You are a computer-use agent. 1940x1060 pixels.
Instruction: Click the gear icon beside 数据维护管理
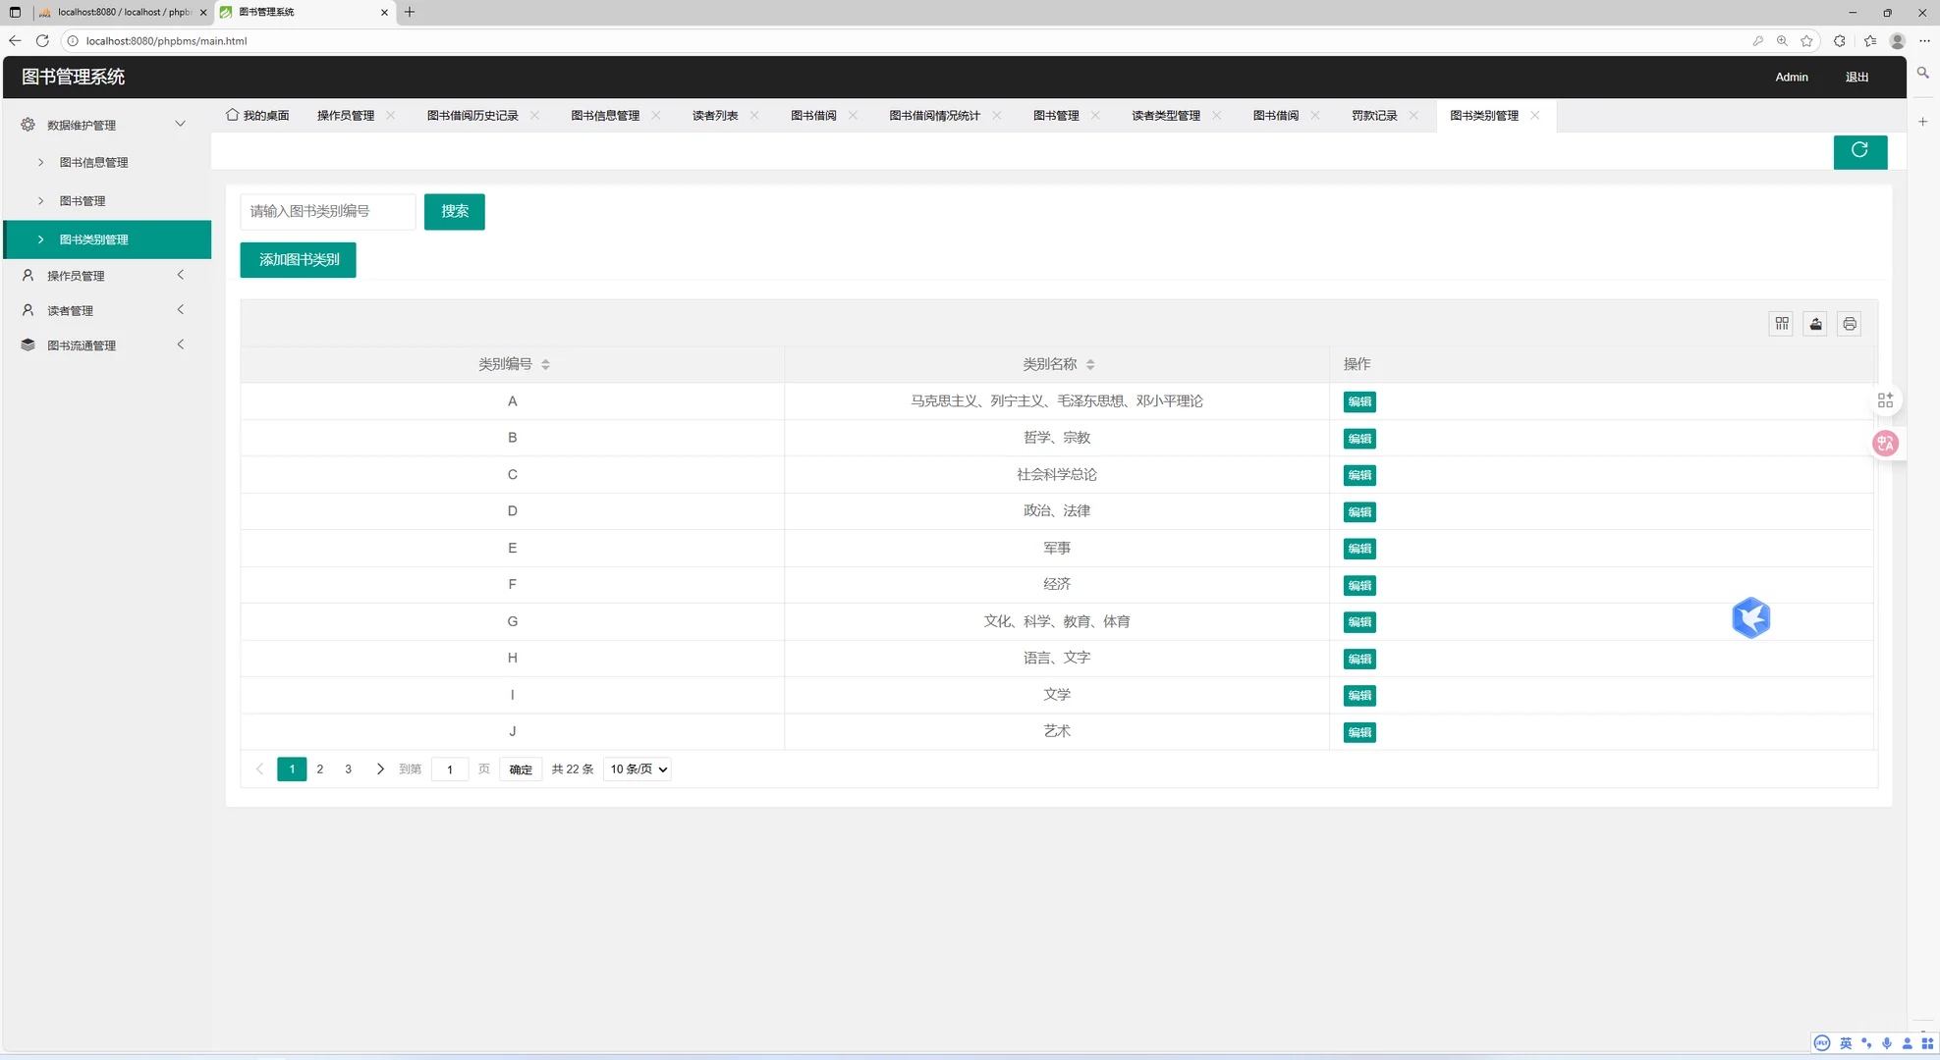pos(27,124)
